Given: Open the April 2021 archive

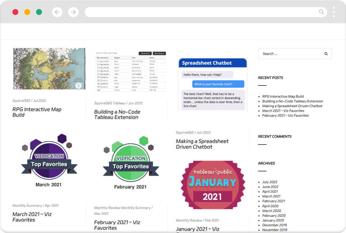Looking at the screenshot, I should click(270, 192).
